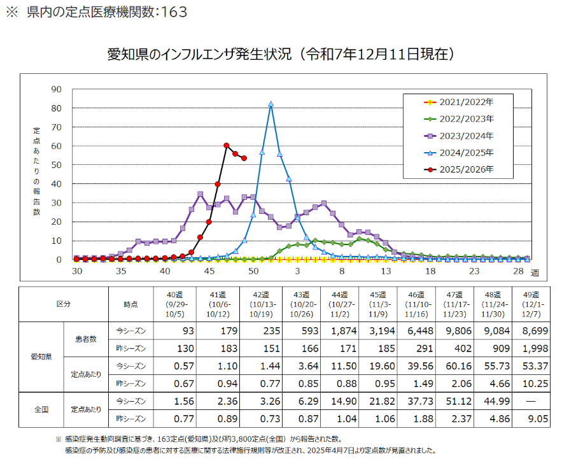Select the 40週 column header

coord(175,304)
